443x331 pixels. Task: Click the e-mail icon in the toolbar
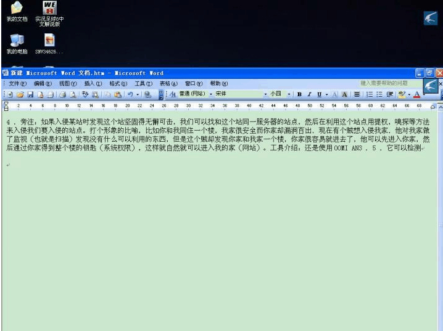click(x=51, y=94)
